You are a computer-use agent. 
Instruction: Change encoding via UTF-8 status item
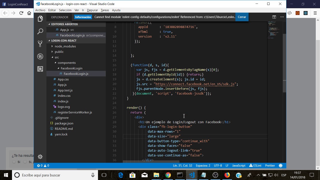[218, 165]
